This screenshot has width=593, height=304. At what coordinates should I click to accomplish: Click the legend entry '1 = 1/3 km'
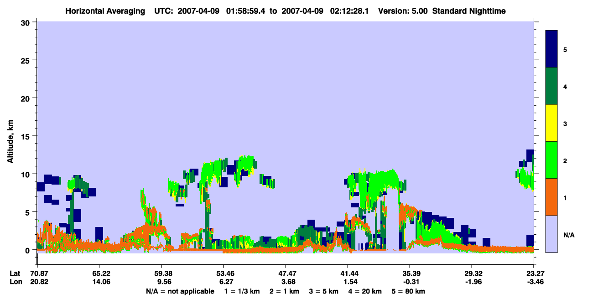pyautogui.click(x=242, y=291)
